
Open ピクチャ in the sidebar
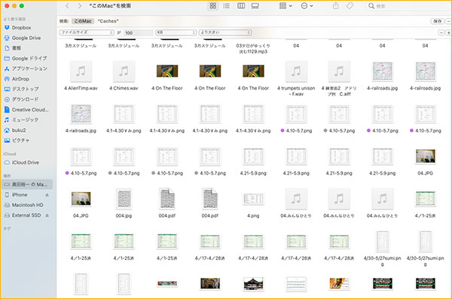pos(20,140)
